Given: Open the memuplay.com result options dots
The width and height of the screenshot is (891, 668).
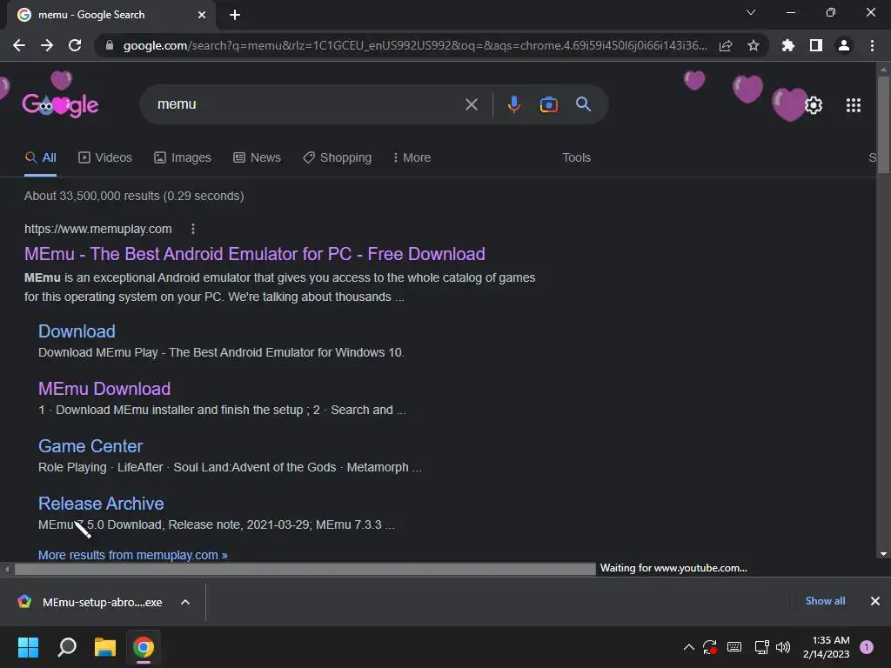Looking at the screenshot, I should [x=193, y=229].
